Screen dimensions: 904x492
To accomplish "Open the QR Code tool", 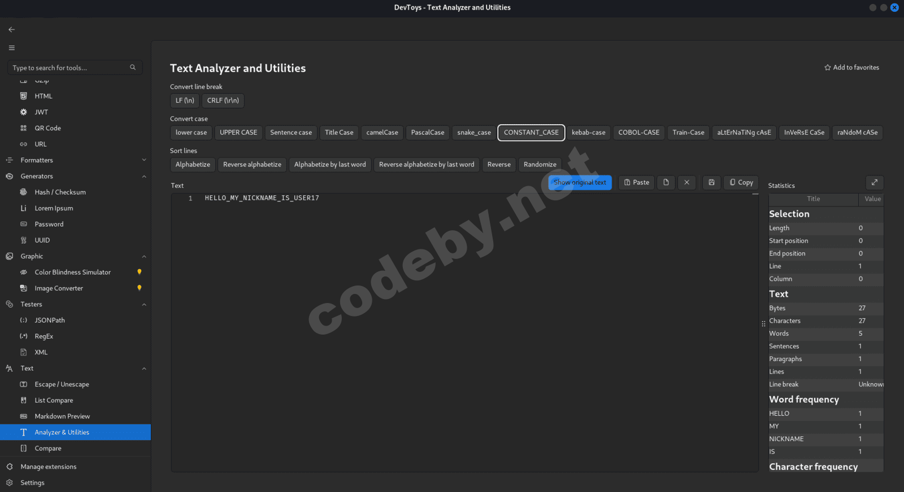I will tap(76, 128).
